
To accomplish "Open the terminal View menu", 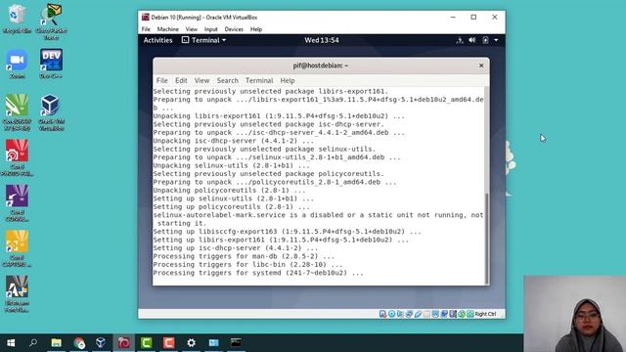I will (201, 80).
